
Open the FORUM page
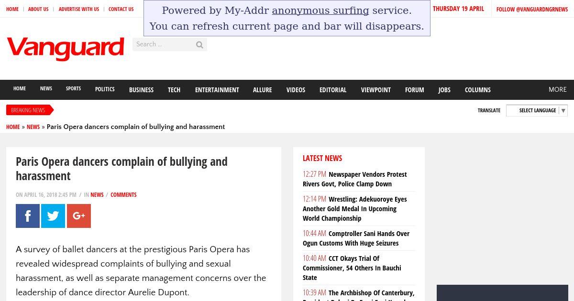(414, 90)
